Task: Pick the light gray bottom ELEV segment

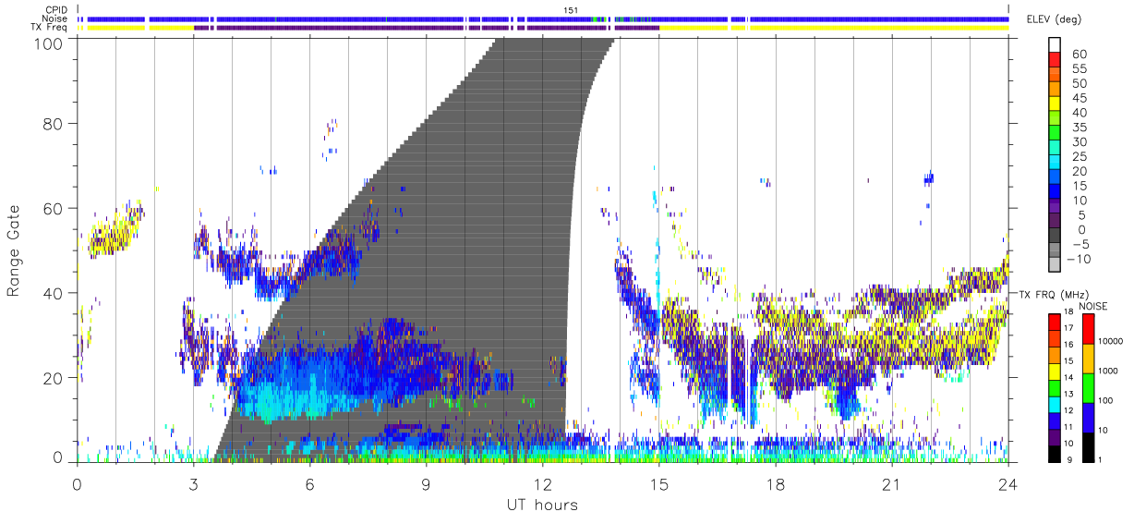Action: [1056, 265]
